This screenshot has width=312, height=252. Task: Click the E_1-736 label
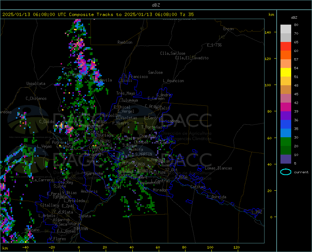pos(214,45)
